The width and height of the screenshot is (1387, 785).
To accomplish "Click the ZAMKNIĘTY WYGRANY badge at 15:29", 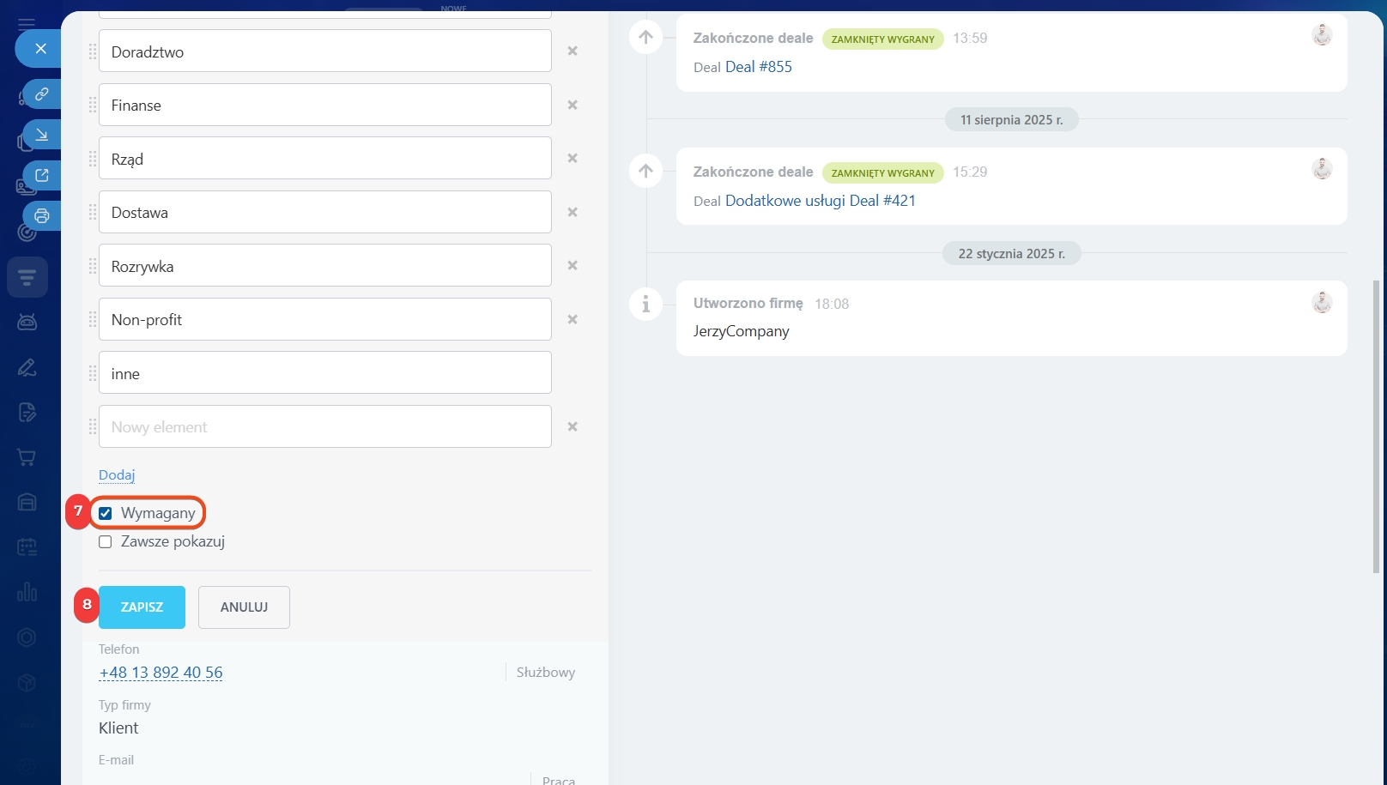I will pyautogui.click(x=883, y=172).
